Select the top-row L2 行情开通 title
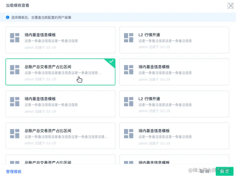The height and width of the screenshot is (178, 236). 149,35
